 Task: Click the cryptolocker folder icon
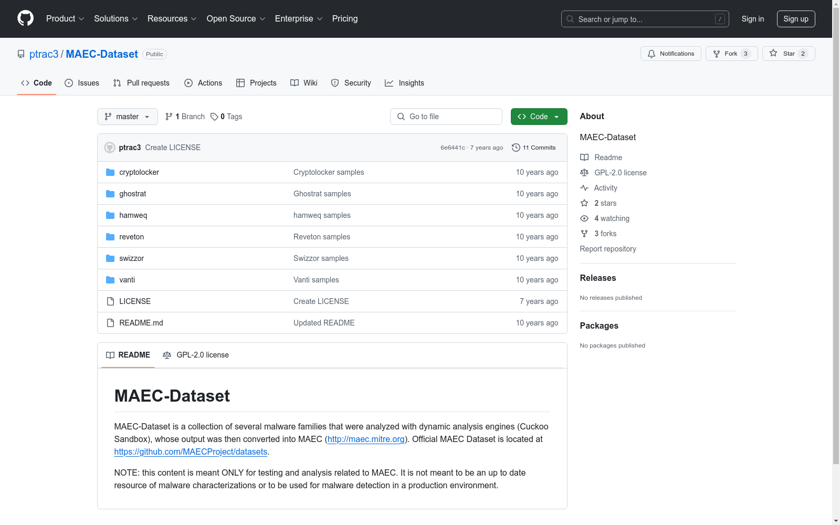coord(110,172)
